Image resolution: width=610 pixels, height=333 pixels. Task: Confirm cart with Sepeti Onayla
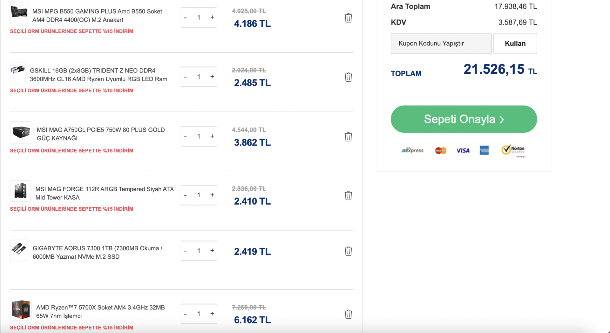point(464,119)
